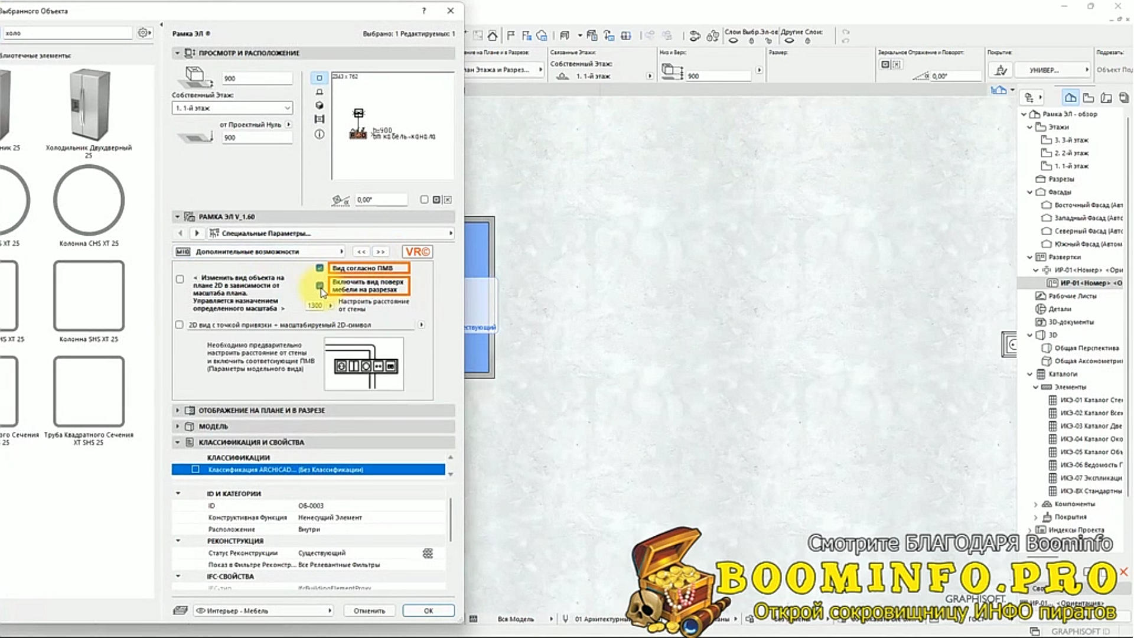Screen dimensions: 1134x638
Task: Click Отменить cancel button
Action: click(x=370, y=611)
